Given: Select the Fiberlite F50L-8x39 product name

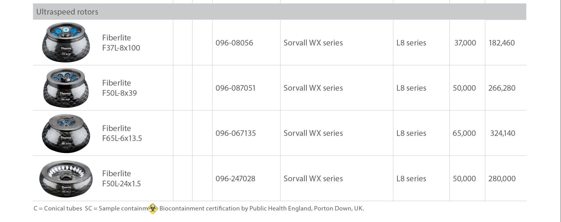Looking at the screenshot, I should pos(119,88).
